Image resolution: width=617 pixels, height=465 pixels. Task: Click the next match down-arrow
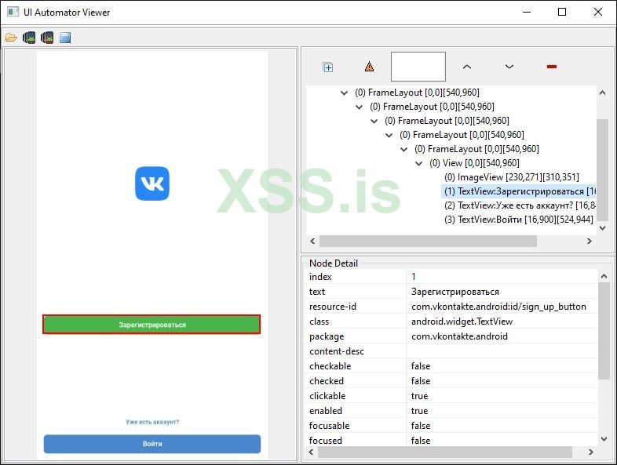509,67
